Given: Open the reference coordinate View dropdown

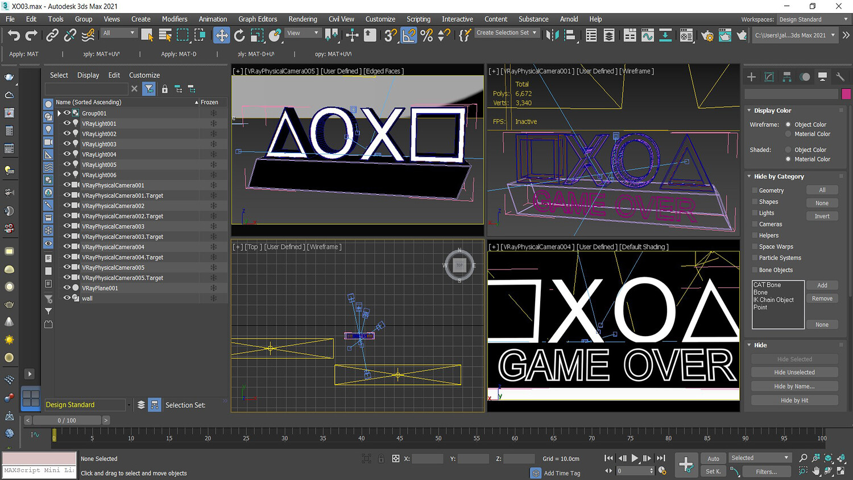Looking at the screenshot, I should point(303,33).
